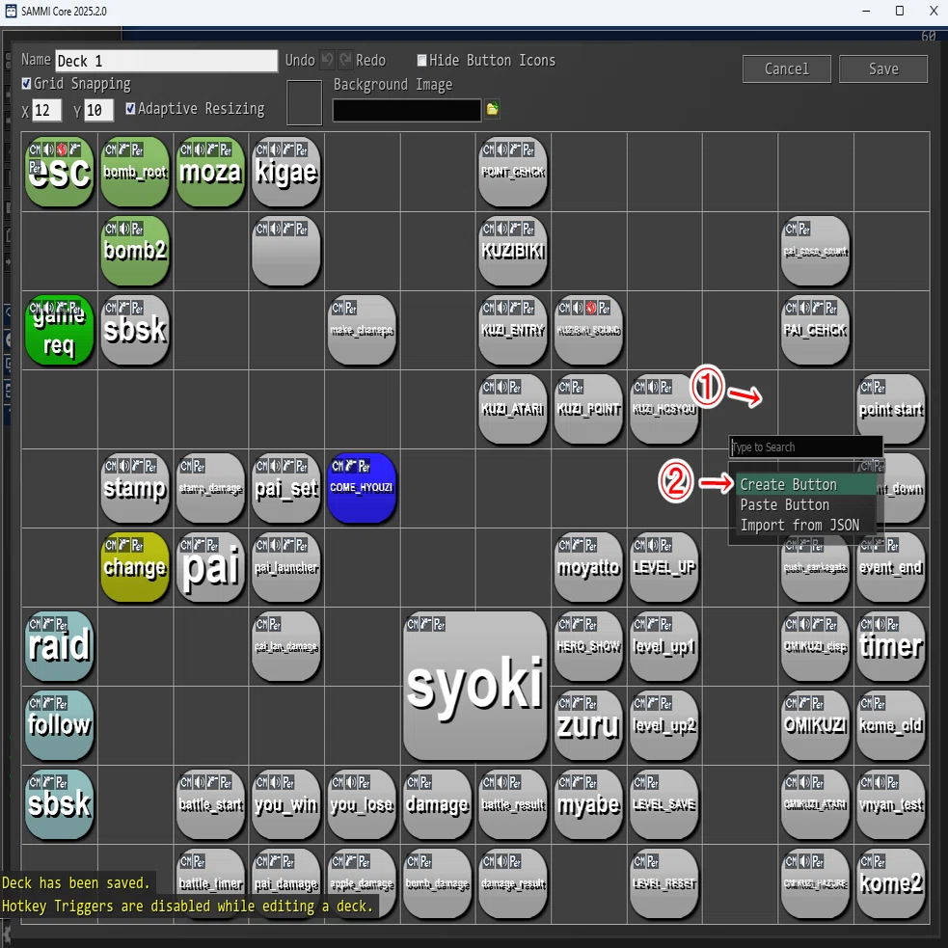This screenshot has height=948, width=948.
Task: Select the kome2 deck button
Action: [890, 884]
